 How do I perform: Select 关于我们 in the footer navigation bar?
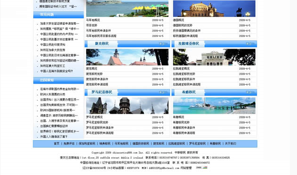[x=230, y=144]
